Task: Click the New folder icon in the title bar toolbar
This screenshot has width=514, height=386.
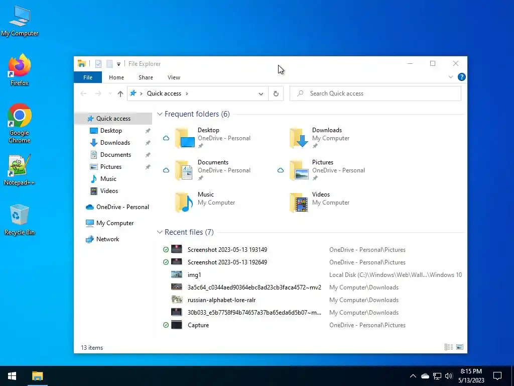Action: (x=109, y=64)
